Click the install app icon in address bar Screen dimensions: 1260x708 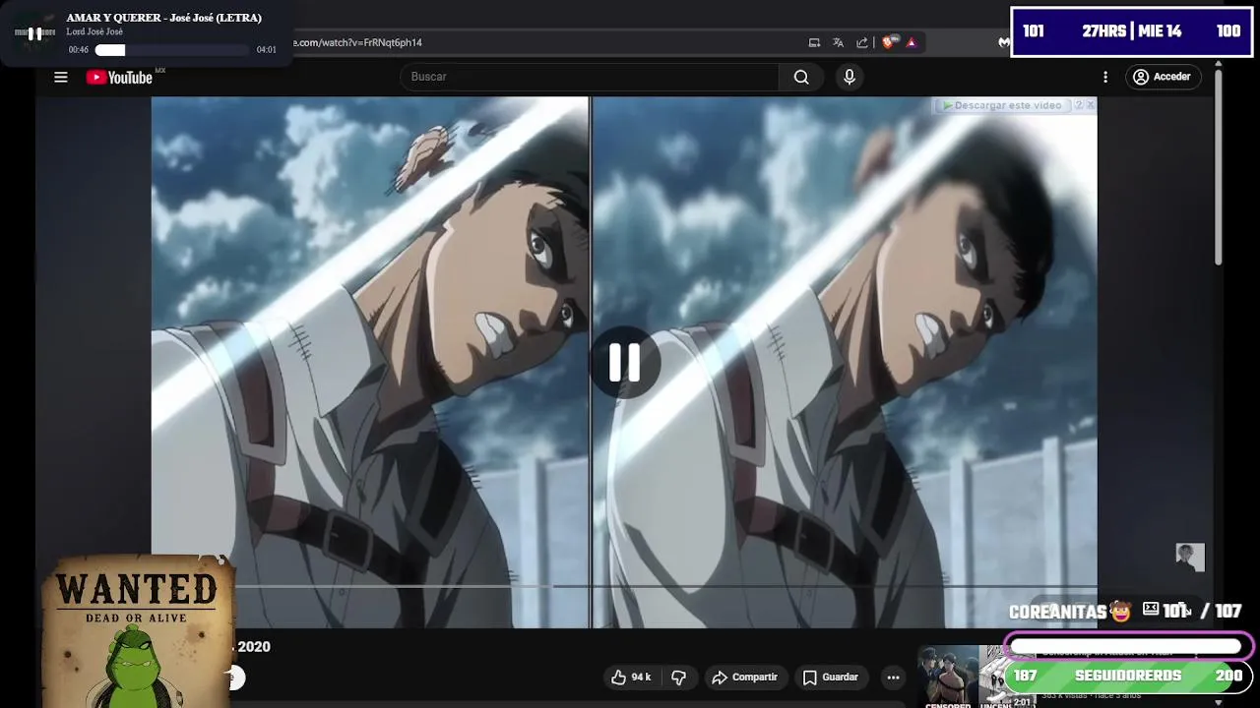point(814,42)
